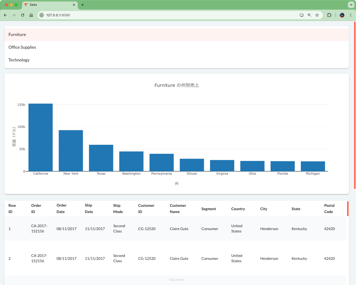Open the Chrome three-dot menu
The width and height of the screenshot is (356, 285).
pos(351,15)
